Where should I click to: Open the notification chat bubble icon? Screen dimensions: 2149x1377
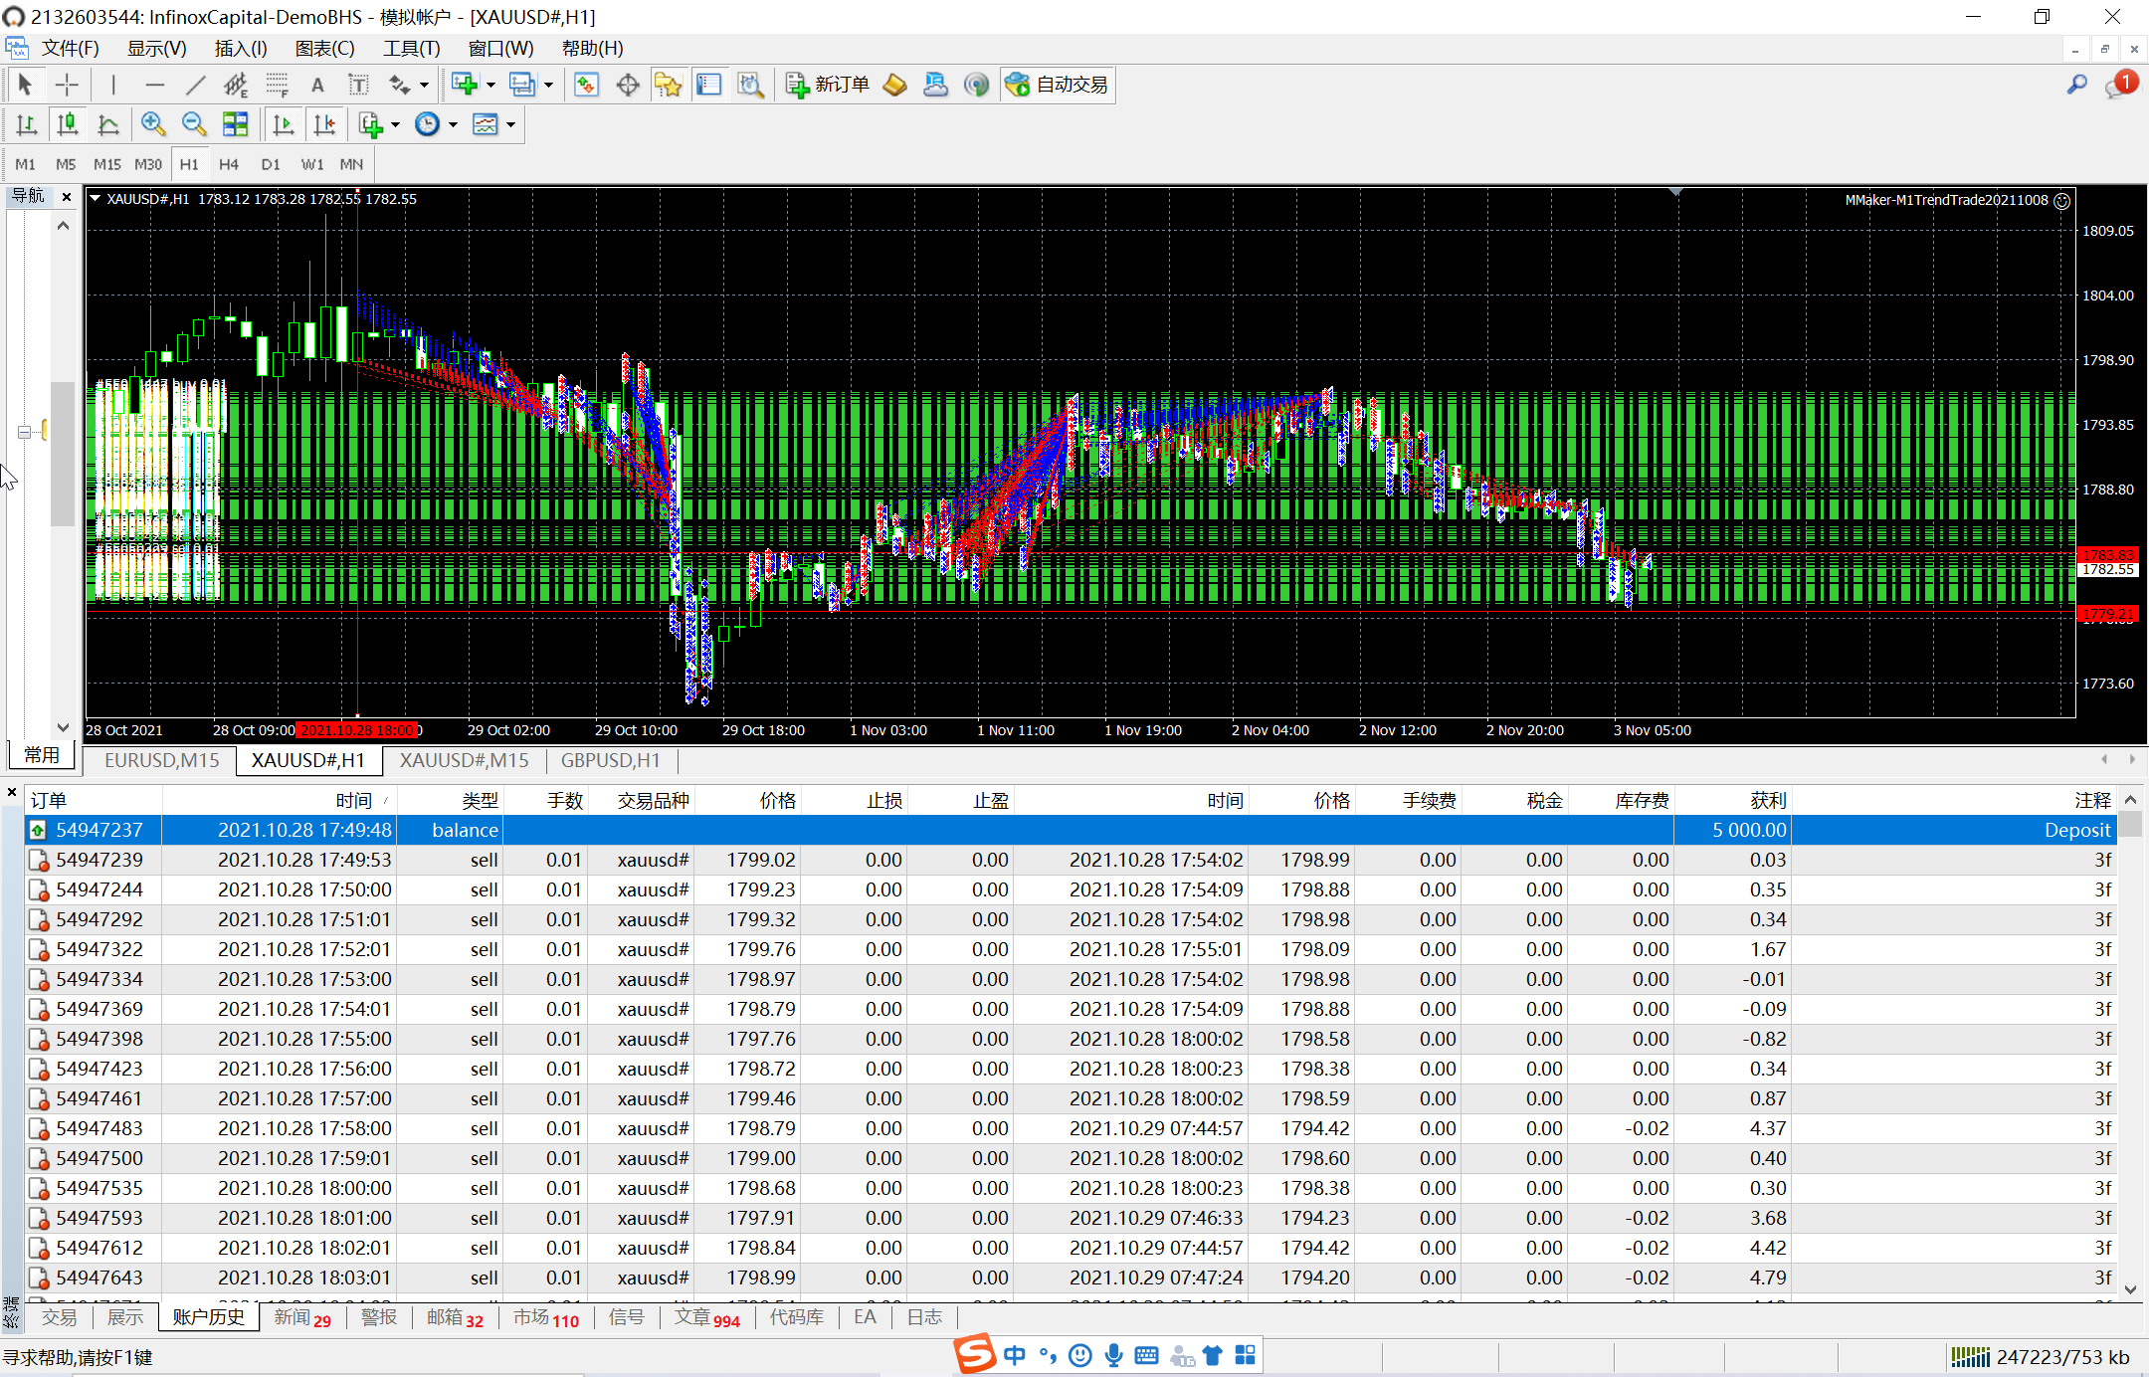click(x=2120, y=85)
